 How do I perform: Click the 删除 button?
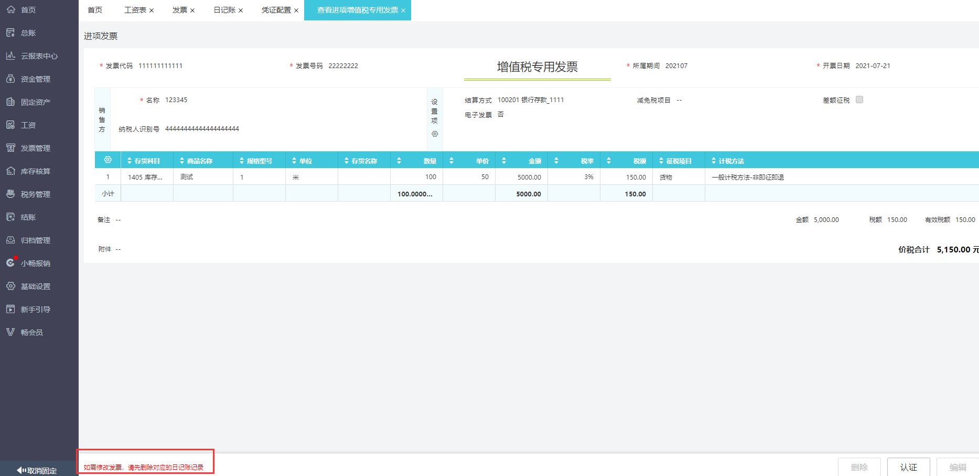click(x=859, y=467)
